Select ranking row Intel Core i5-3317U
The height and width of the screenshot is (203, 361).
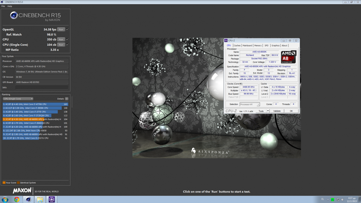[x=35, y=138]
